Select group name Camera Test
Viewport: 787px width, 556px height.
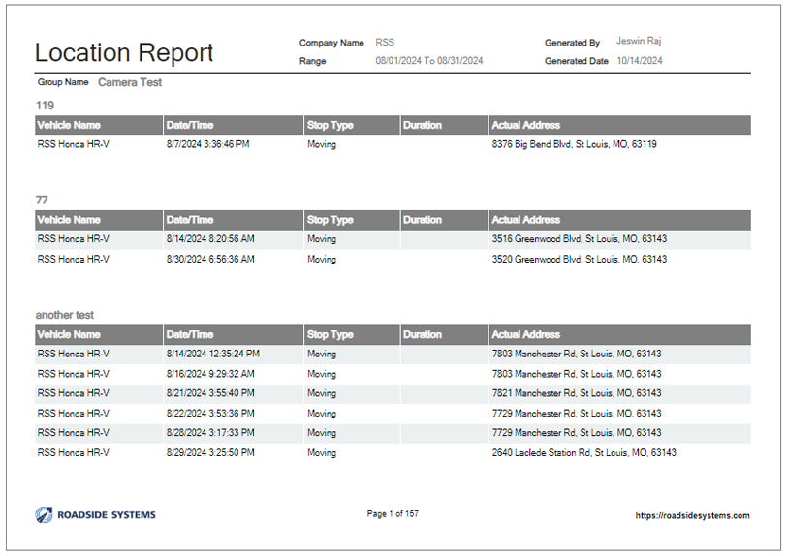[x=130, y=82]
